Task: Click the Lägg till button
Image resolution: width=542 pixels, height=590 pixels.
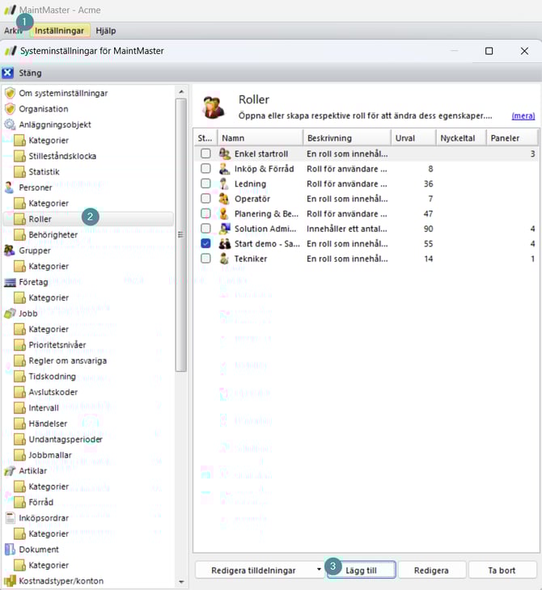Action: (x=362, y=570)
